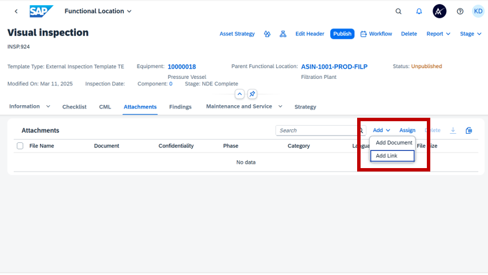
Task: Choose Add Document from the menu
Action: (394, 142)
